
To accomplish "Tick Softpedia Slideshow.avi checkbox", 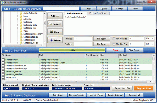I will point(3,66).
